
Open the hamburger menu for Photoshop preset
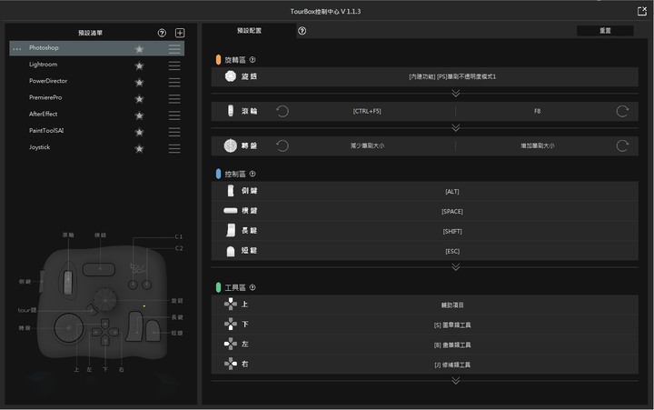pos(174,49)
